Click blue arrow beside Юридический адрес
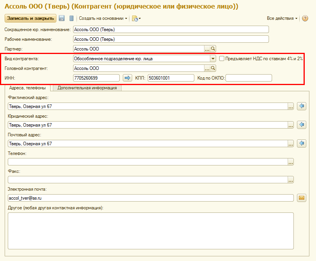 click(302, 125)
